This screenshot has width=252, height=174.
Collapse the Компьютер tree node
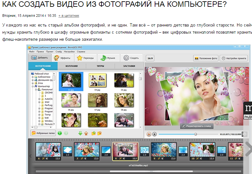32,86
